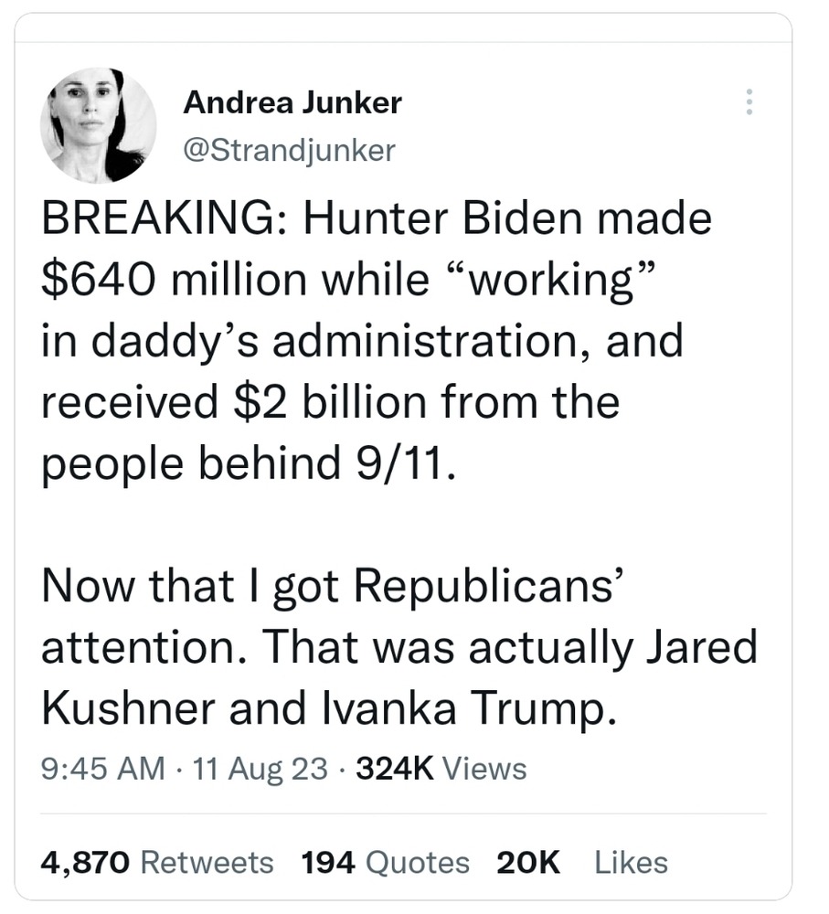Show the 20K Likes list
The image size is (829, 914).
581,862
